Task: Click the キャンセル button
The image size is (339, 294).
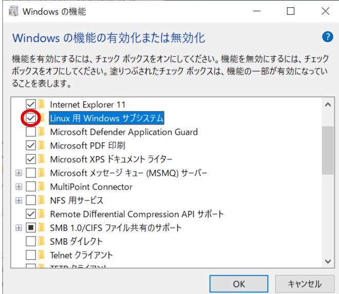Action: click(305, 284)
